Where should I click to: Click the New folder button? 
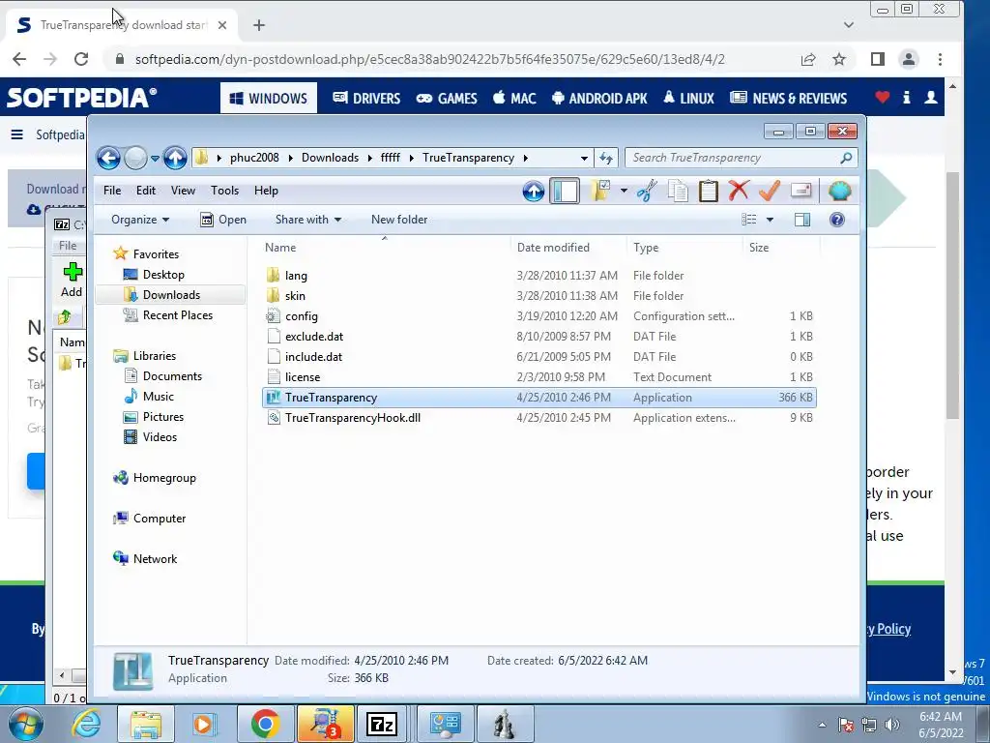coord(399,220)
